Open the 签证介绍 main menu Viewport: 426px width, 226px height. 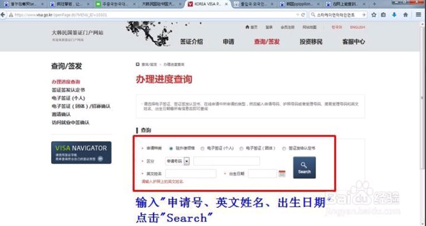pos(191,42)
